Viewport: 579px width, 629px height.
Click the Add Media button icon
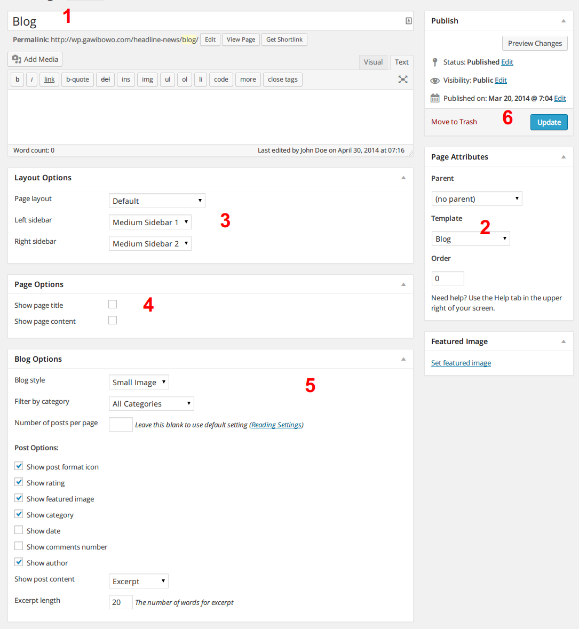click(17, 59)
